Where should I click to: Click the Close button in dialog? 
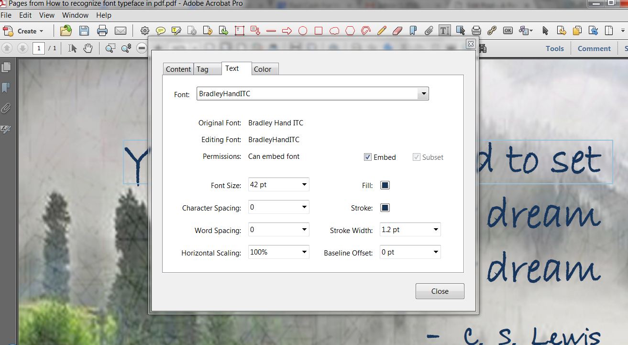[439, 291]
